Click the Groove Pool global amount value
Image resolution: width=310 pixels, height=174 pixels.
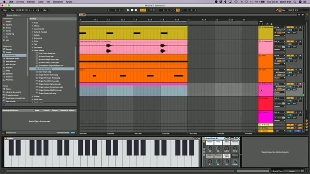[x=73, y=133]
